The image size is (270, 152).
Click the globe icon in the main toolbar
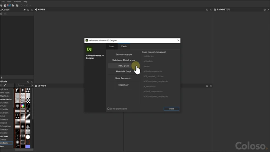(5, 6)
